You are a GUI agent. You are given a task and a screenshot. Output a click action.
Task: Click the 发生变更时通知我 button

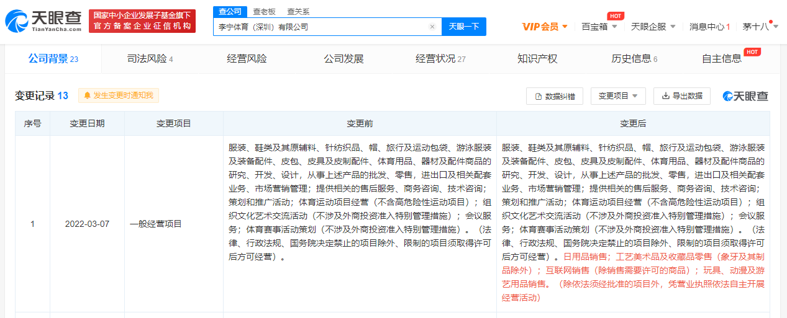click(x=119, y=95)
